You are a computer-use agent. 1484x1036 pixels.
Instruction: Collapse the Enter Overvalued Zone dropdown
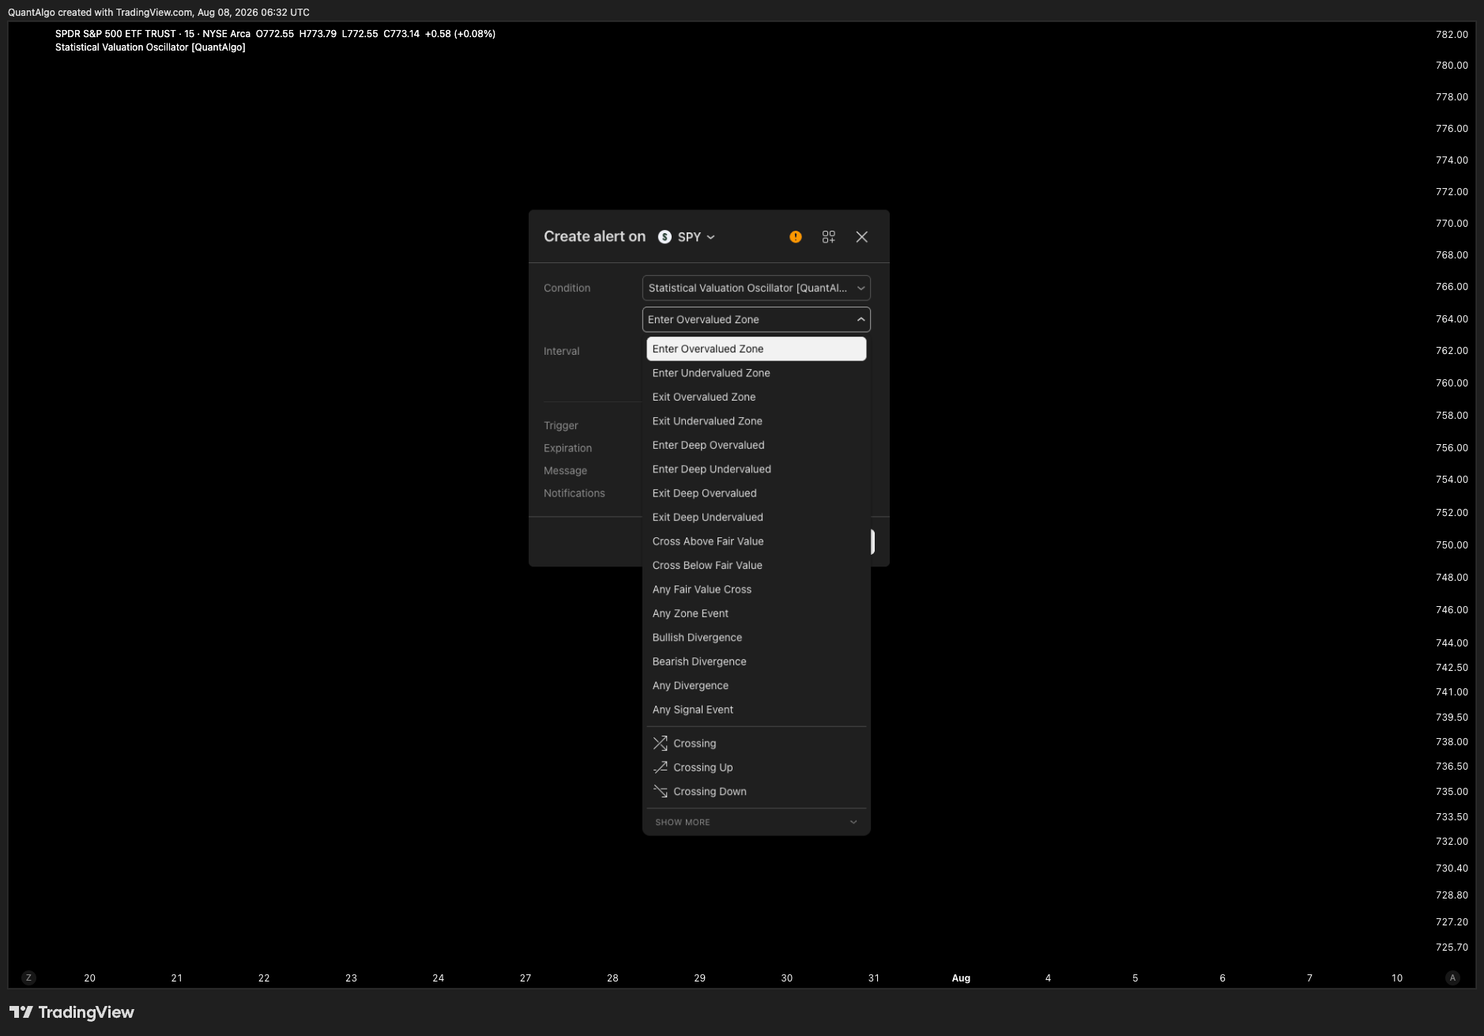tap(756, 319)
